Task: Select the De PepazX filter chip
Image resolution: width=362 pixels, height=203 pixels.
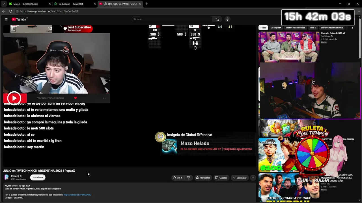Action: (x=276, y=28)
